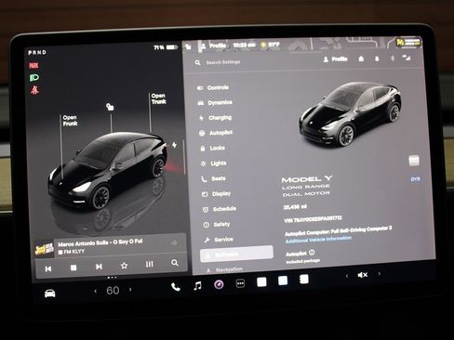Screen dimensions: 454x340
Task: Open the Music app in bottom bar
Action: 197,286
